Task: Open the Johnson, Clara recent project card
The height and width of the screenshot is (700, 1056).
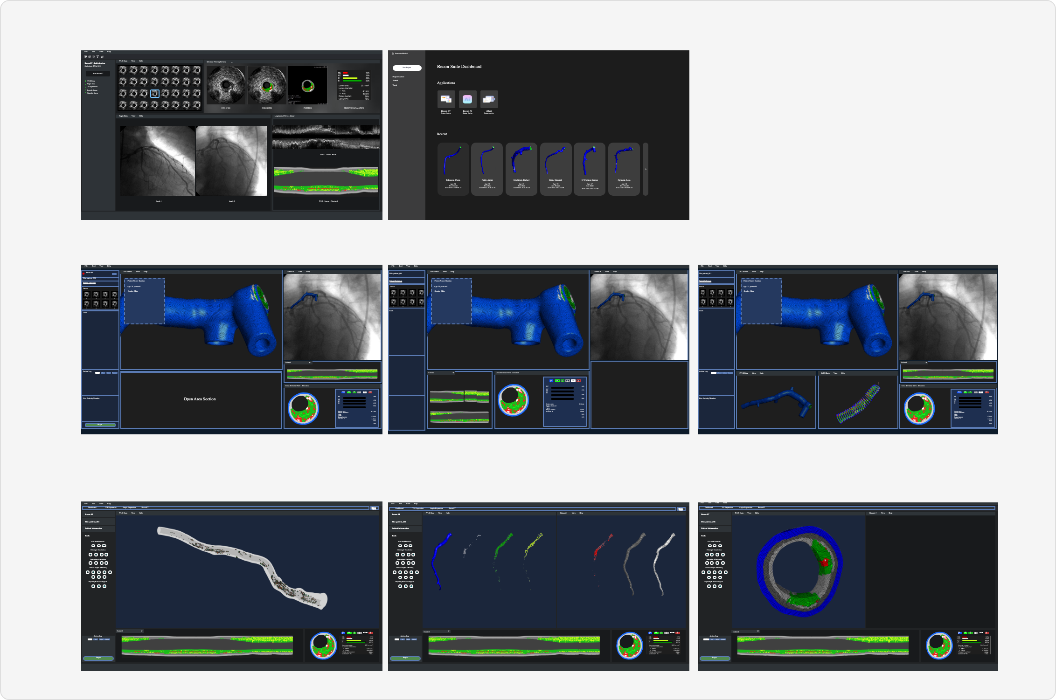Action: click(x=453, y=169)
